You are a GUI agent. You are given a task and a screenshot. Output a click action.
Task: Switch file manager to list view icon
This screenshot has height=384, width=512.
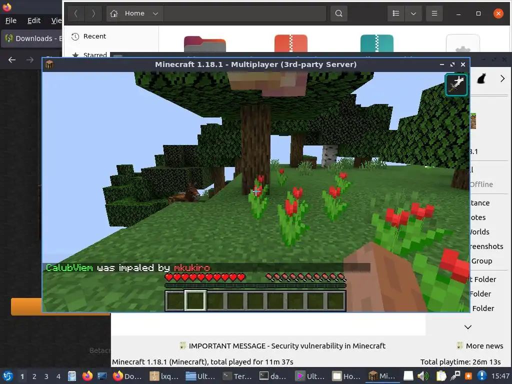click(396, 13)
